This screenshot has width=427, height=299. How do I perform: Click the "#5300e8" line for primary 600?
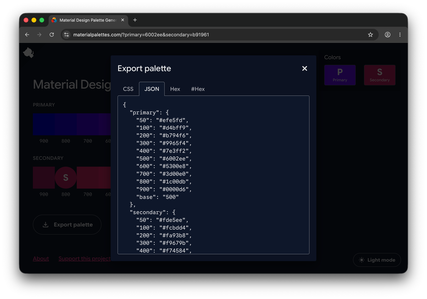(164, 166)
